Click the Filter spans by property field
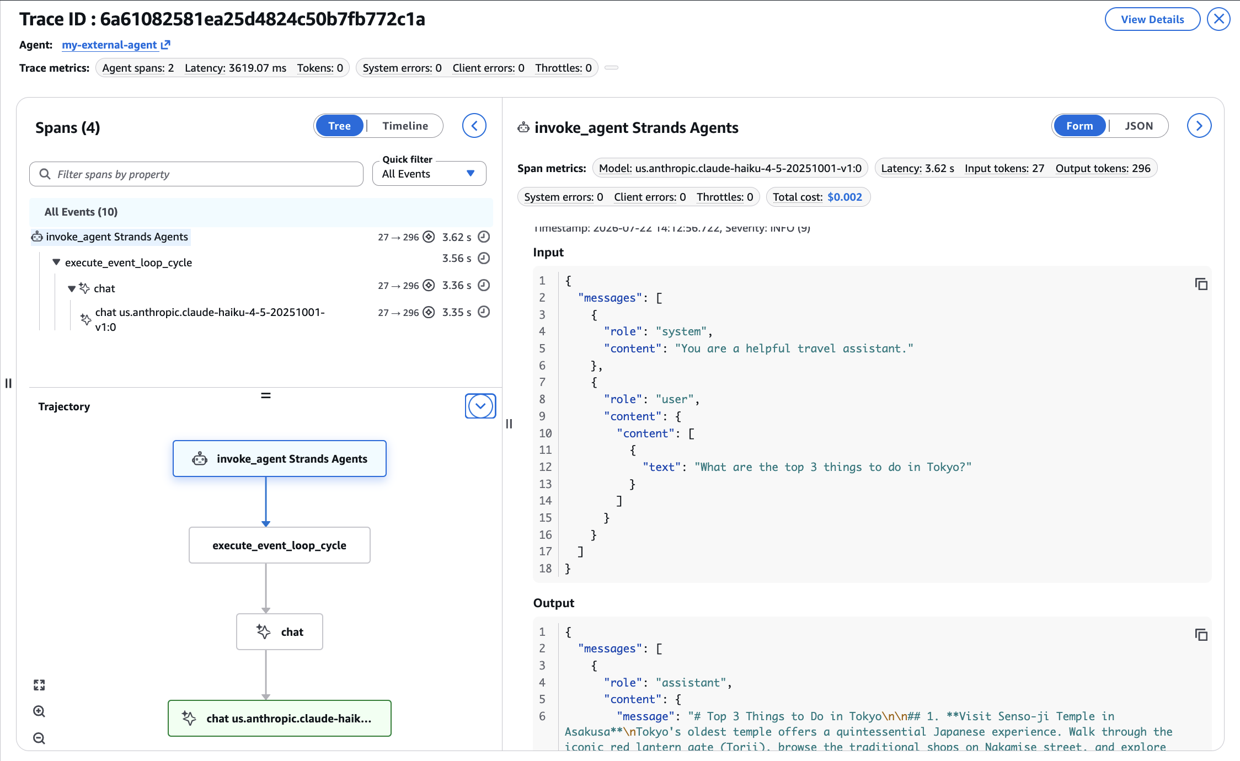Viewport: 1240px width, 761px height. tap(196, 174)
